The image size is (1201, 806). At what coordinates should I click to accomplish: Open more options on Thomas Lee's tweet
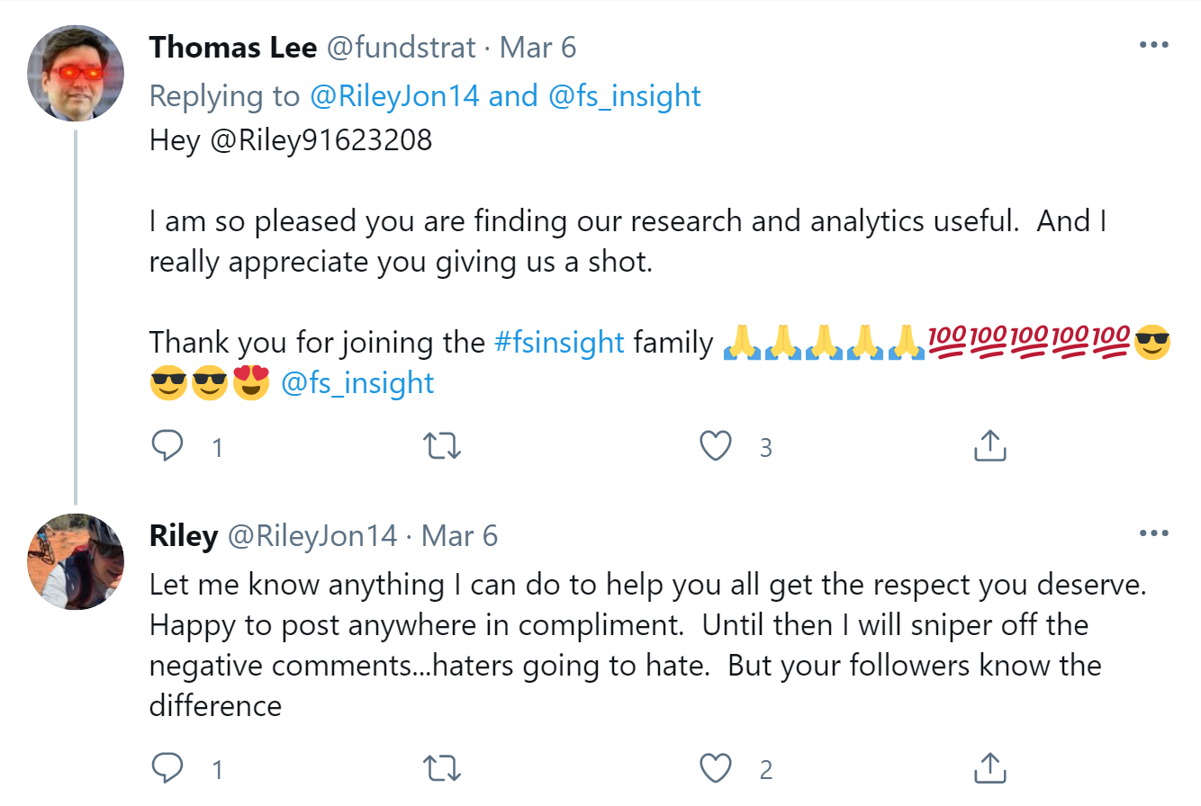coord(1153,45)
